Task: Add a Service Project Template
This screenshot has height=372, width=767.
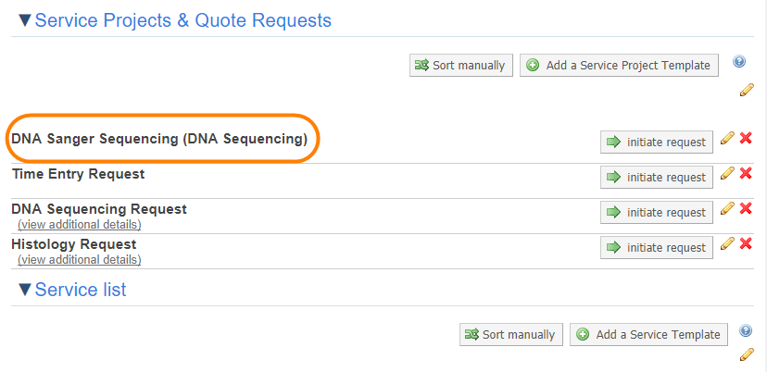Action: [x=619, y=66]
